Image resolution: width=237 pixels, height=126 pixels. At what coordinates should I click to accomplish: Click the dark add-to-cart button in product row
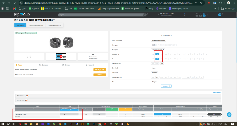pos(214,114)
